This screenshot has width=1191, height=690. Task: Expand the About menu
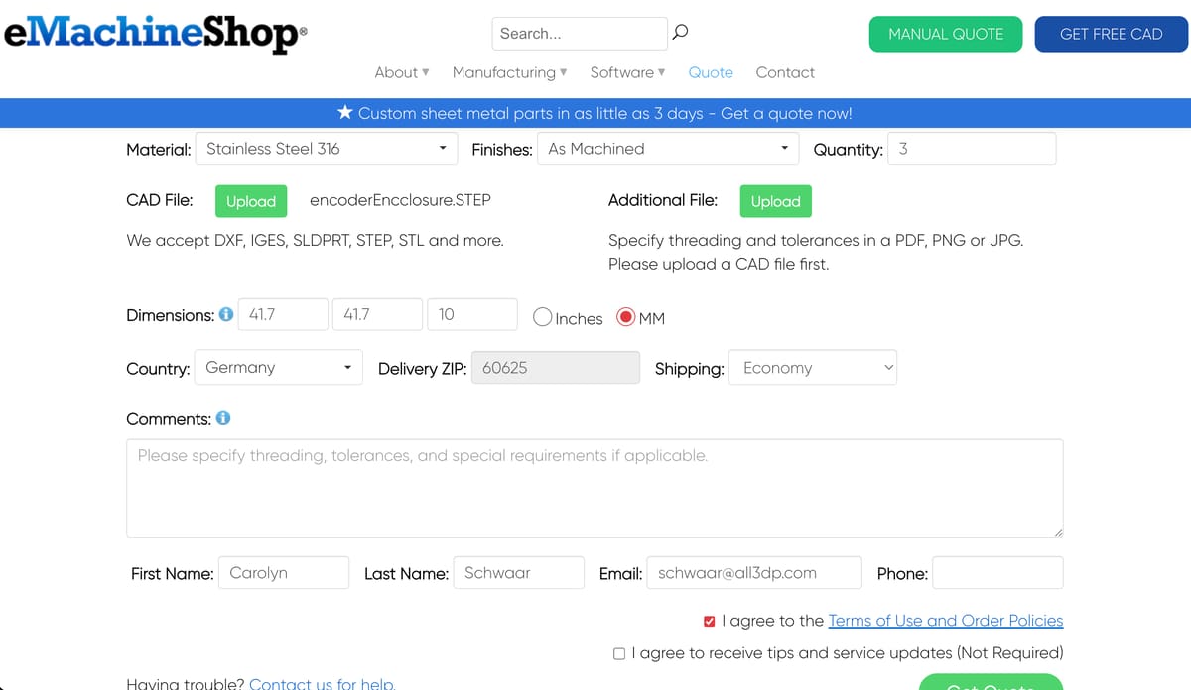(402, 72)
